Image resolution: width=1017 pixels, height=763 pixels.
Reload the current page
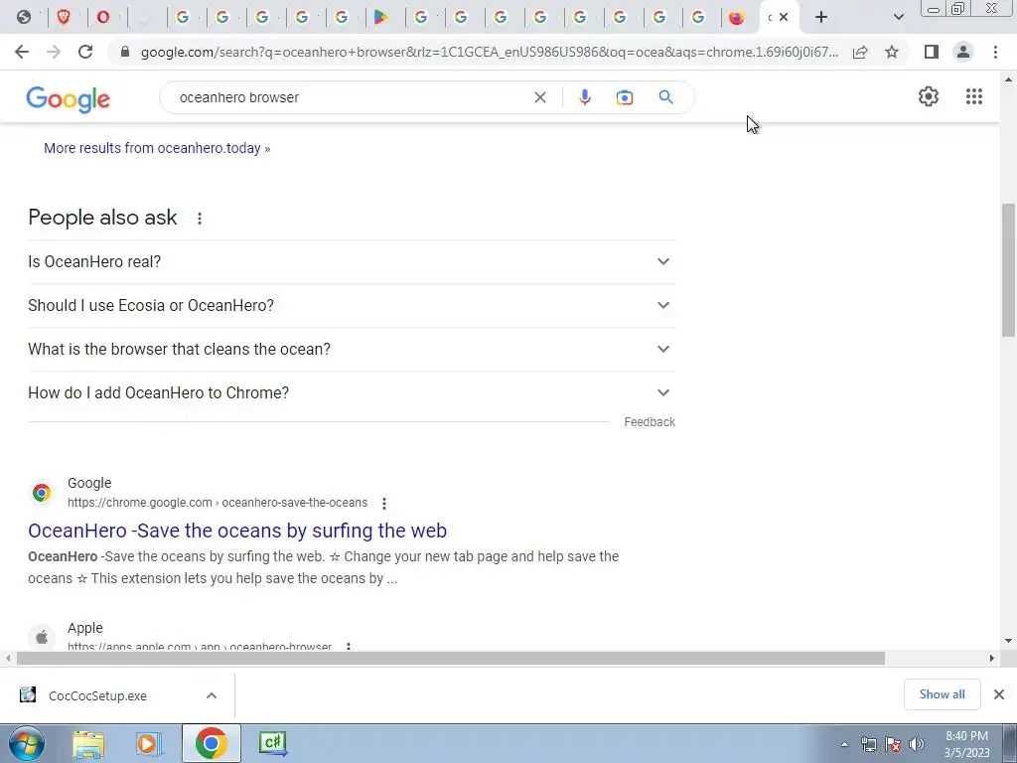[x=85, y=52]
